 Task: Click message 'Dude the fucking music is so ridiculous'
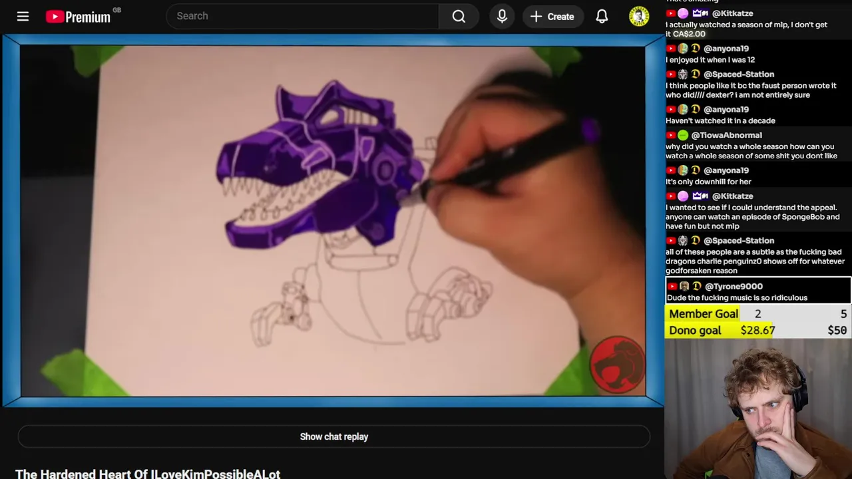click(737, 298)
